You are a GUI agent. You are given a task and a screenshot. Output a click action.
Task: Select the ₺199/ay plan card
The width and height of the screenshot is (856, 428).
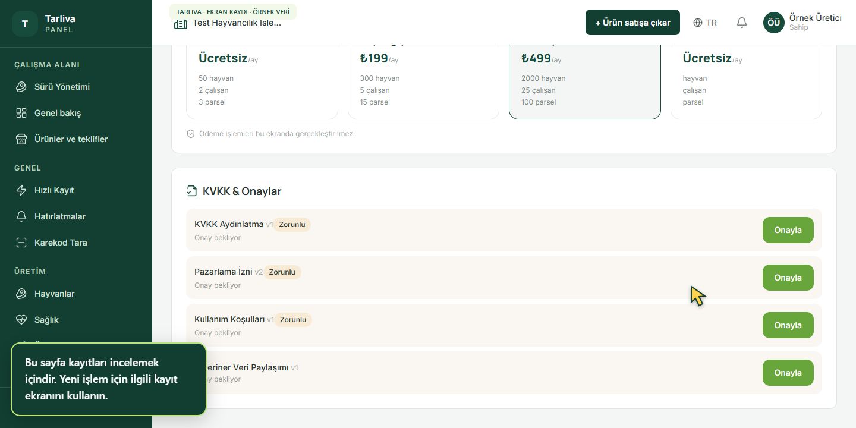(x=423, y=81)
